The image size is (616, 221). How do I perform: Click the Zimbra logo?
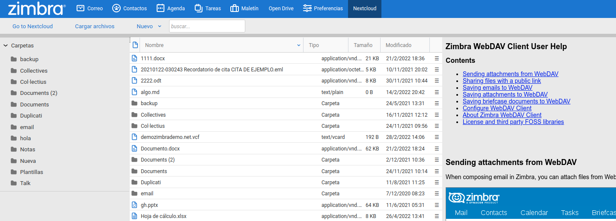(x=37, y=8)
